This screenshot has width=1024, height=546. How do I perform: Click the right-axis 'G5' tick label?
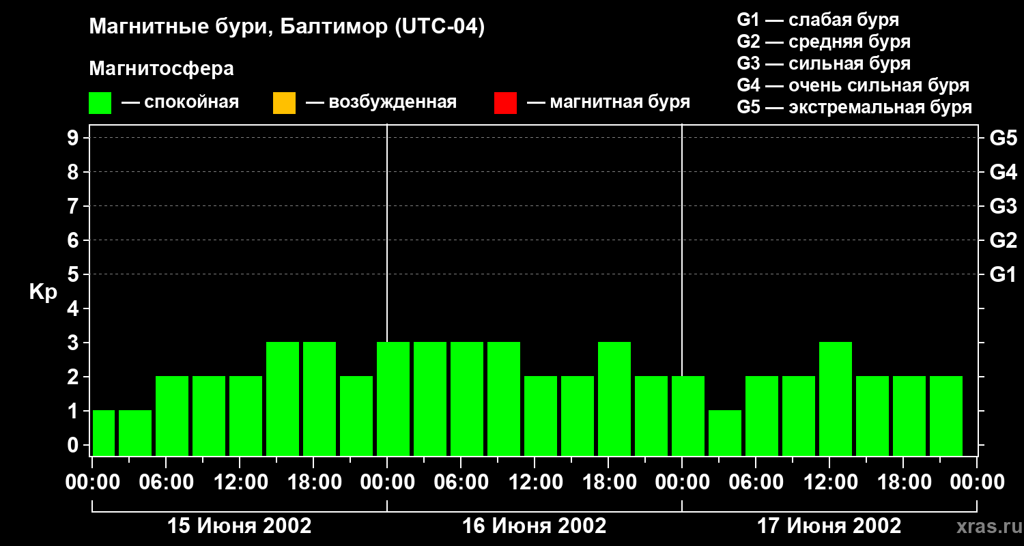click(x=1003, y=138)
